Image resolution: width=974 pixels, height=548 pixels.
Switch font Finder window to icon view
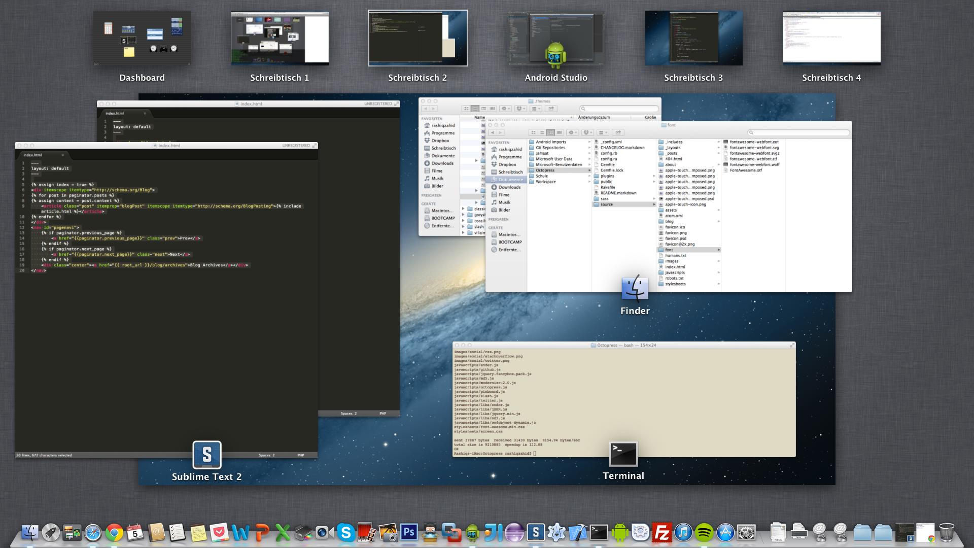coord(533,132)
